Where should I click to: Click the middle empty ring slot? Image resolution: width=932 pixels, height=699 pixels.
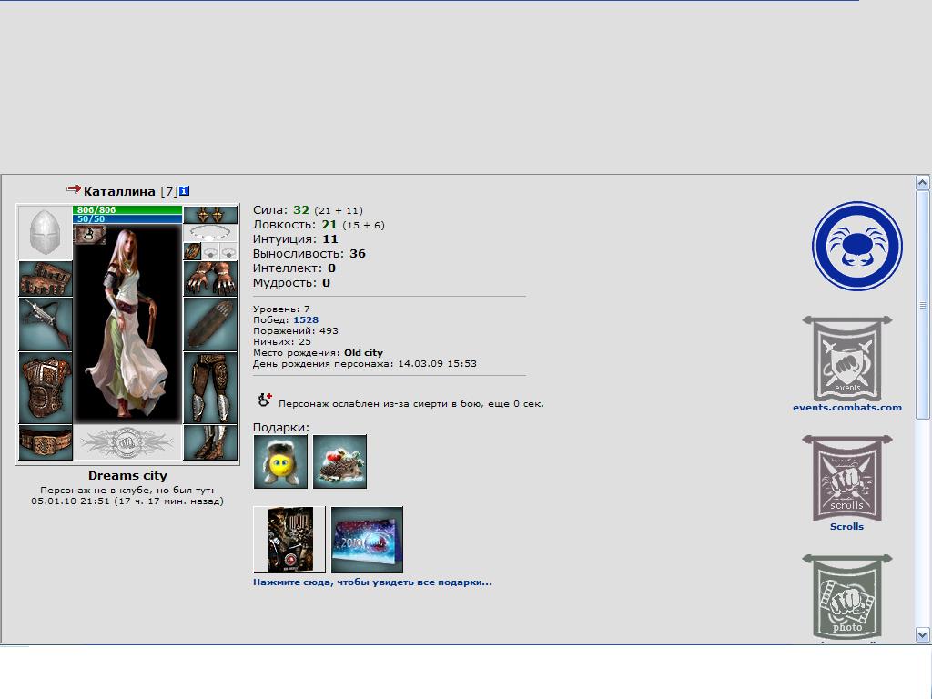(x=210, y=251)
